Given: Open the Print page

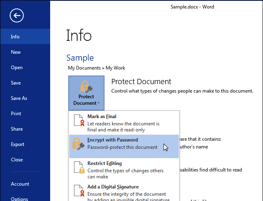Looking at the screenshot, I should 25,114.
